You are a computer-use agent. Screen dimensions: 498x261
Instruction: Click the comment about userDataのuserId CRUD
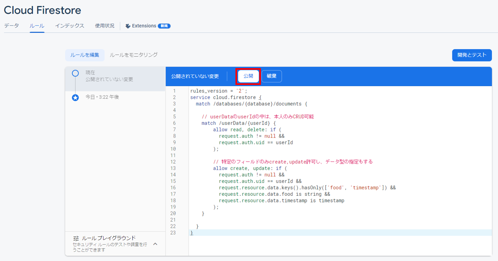tap(258, 117)
